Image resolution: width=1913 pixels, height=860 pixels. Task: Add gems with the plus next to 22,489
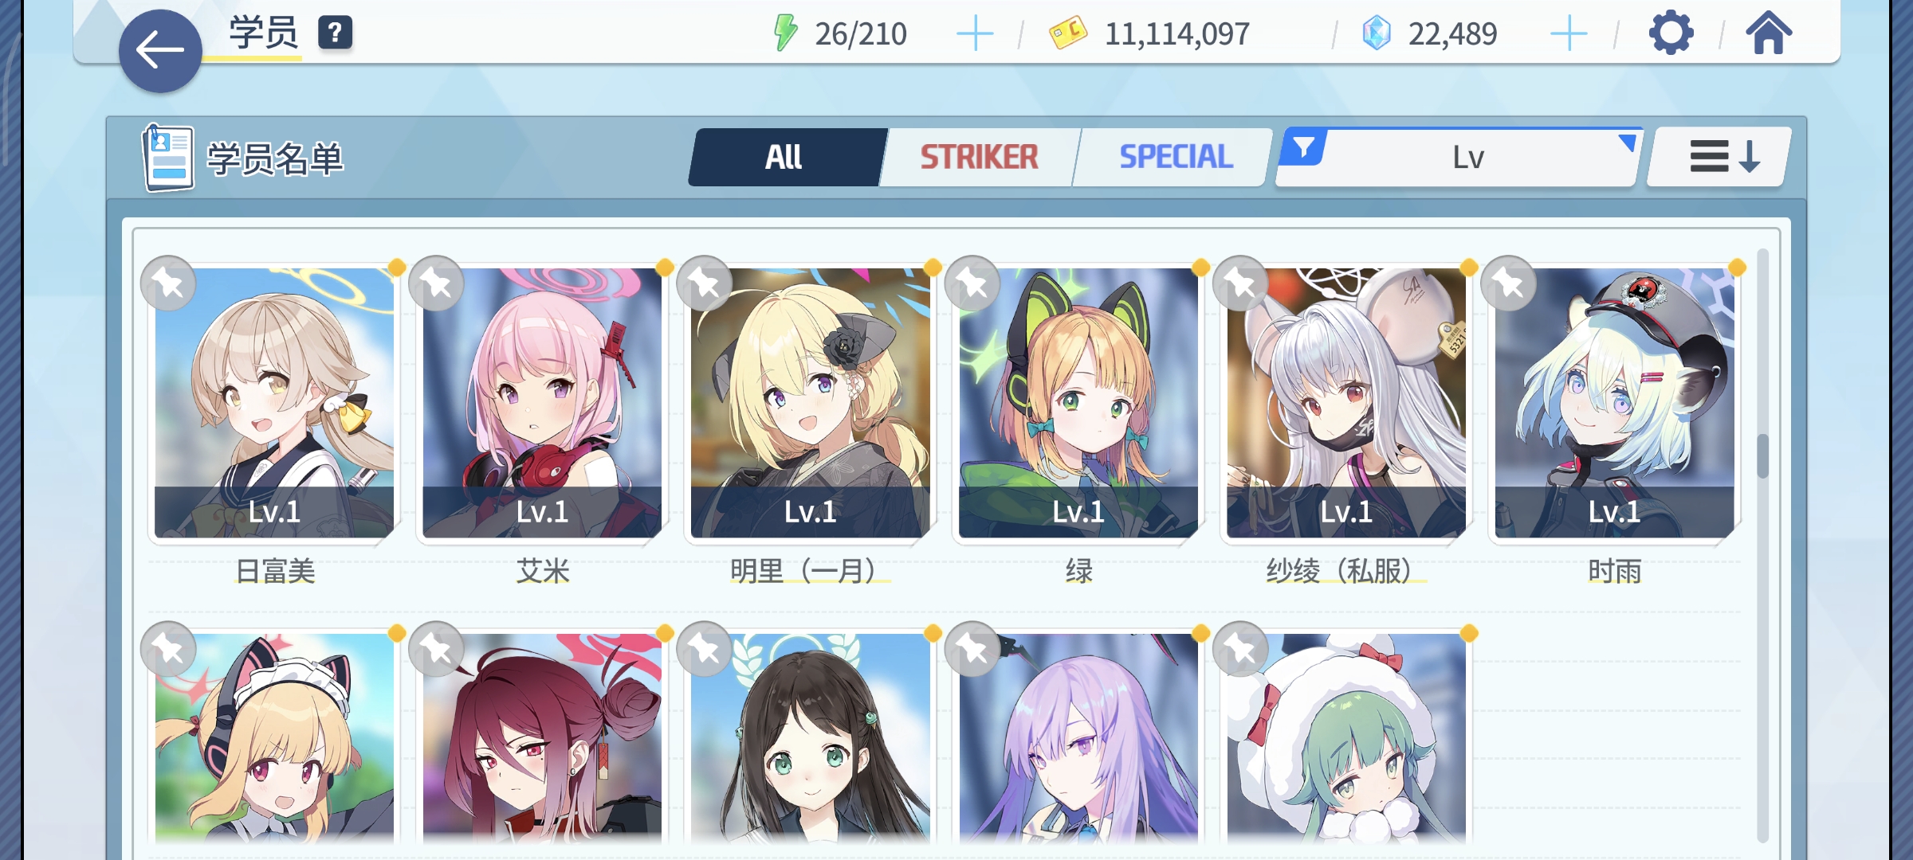pos(1569,34)
